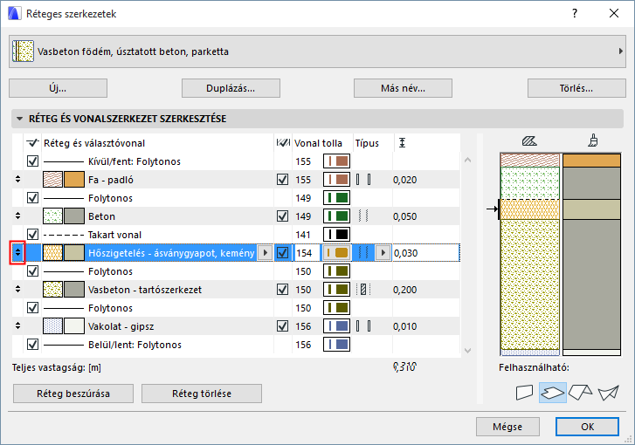
Task: Toggle Kívül/fent Folytonos line checkbox
Action: (x=33, y=161)
